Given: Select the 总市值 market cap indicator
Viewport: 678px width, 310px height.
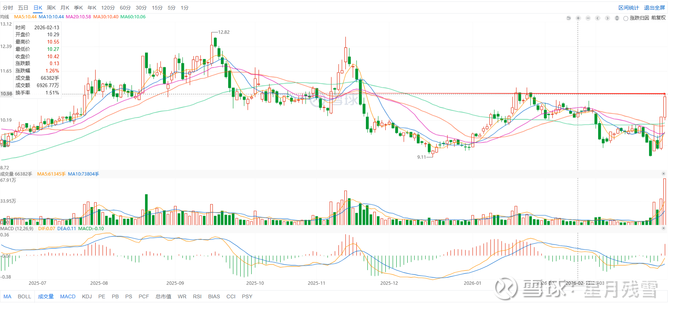Looking at the screenshot, I should tap(163, 296).
